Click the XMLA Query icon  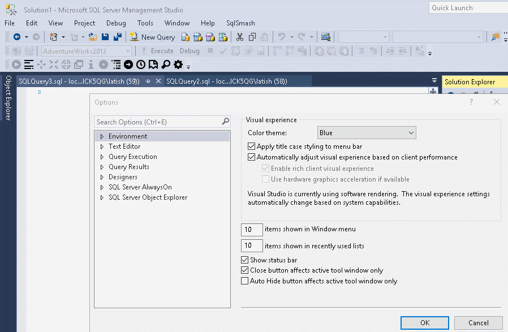(x=223, y=37)
